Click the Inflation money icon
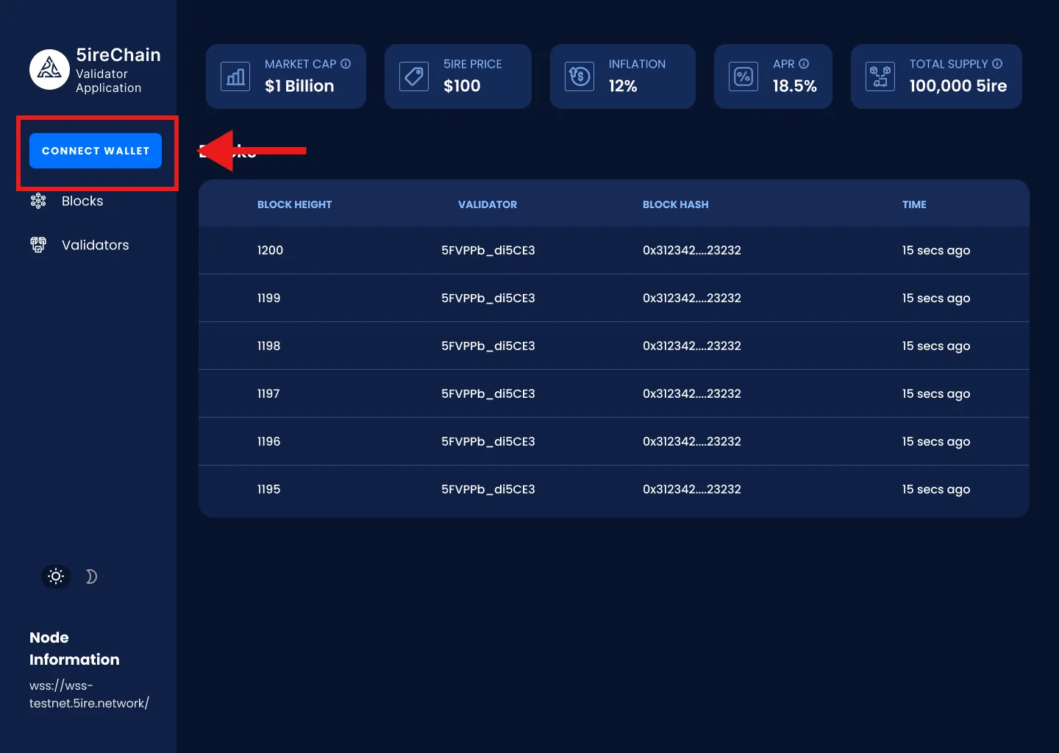 (580, 76)
